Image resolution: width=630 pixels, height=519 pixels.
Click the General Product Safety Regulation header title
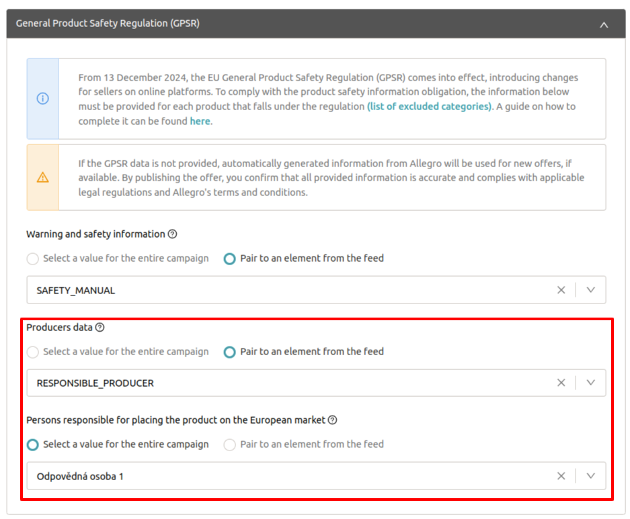pos(108,23)
